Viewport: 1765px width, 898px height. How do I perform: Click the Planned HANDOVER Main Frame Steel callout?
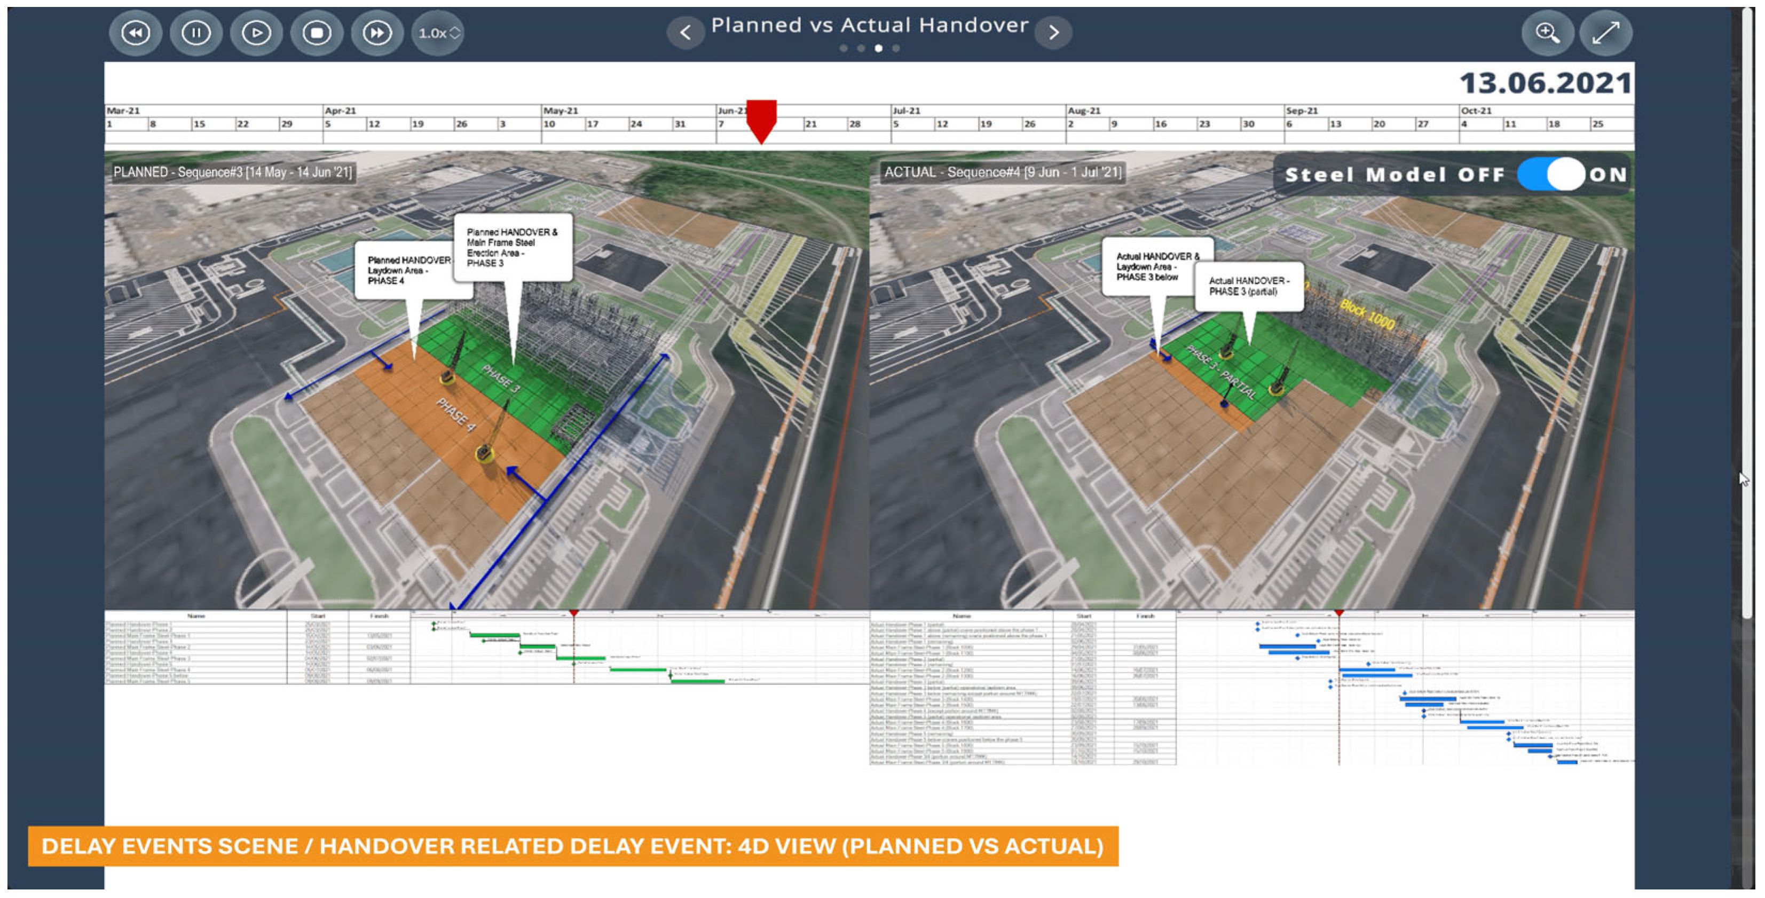tap(512, 247)
